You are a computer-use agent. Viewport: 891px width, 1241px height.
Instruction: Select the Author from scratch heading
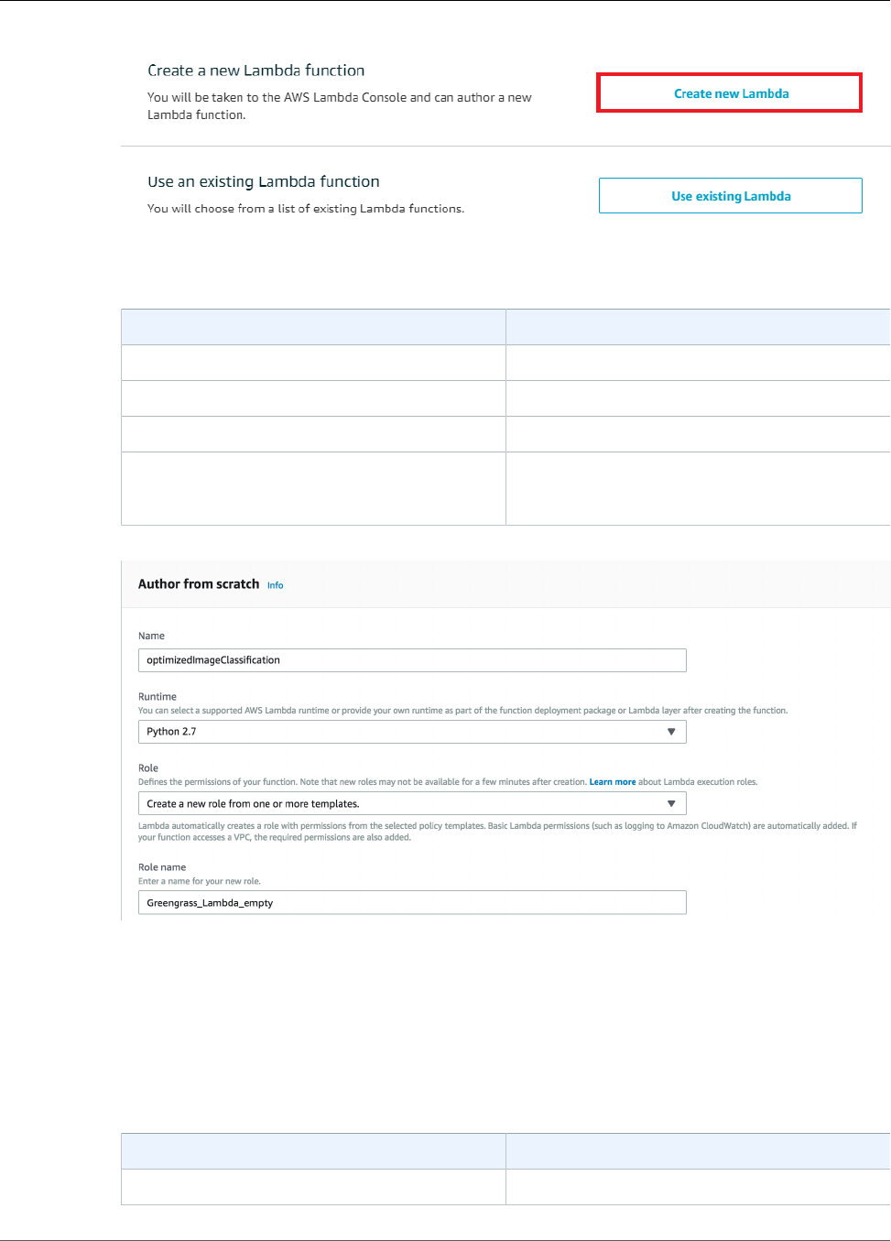(x=199, y=583)
